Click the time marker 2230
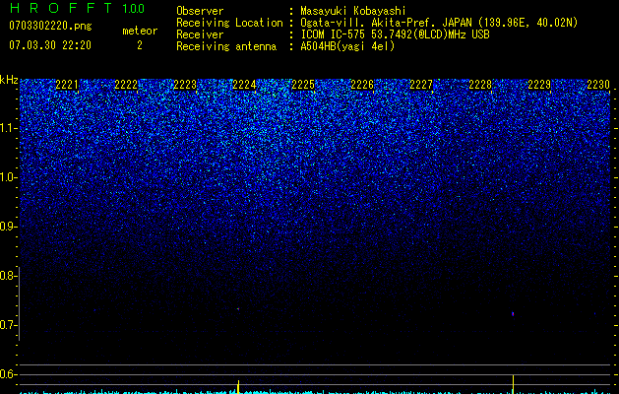Image resolution: width=619 pixels, height=394 pixels. point(598,85)
